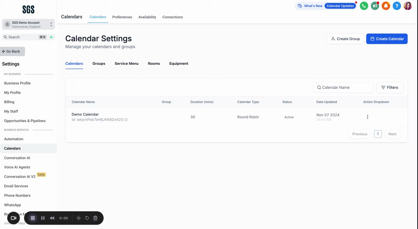
Task: Open My Profile settings
Action: 12,93
